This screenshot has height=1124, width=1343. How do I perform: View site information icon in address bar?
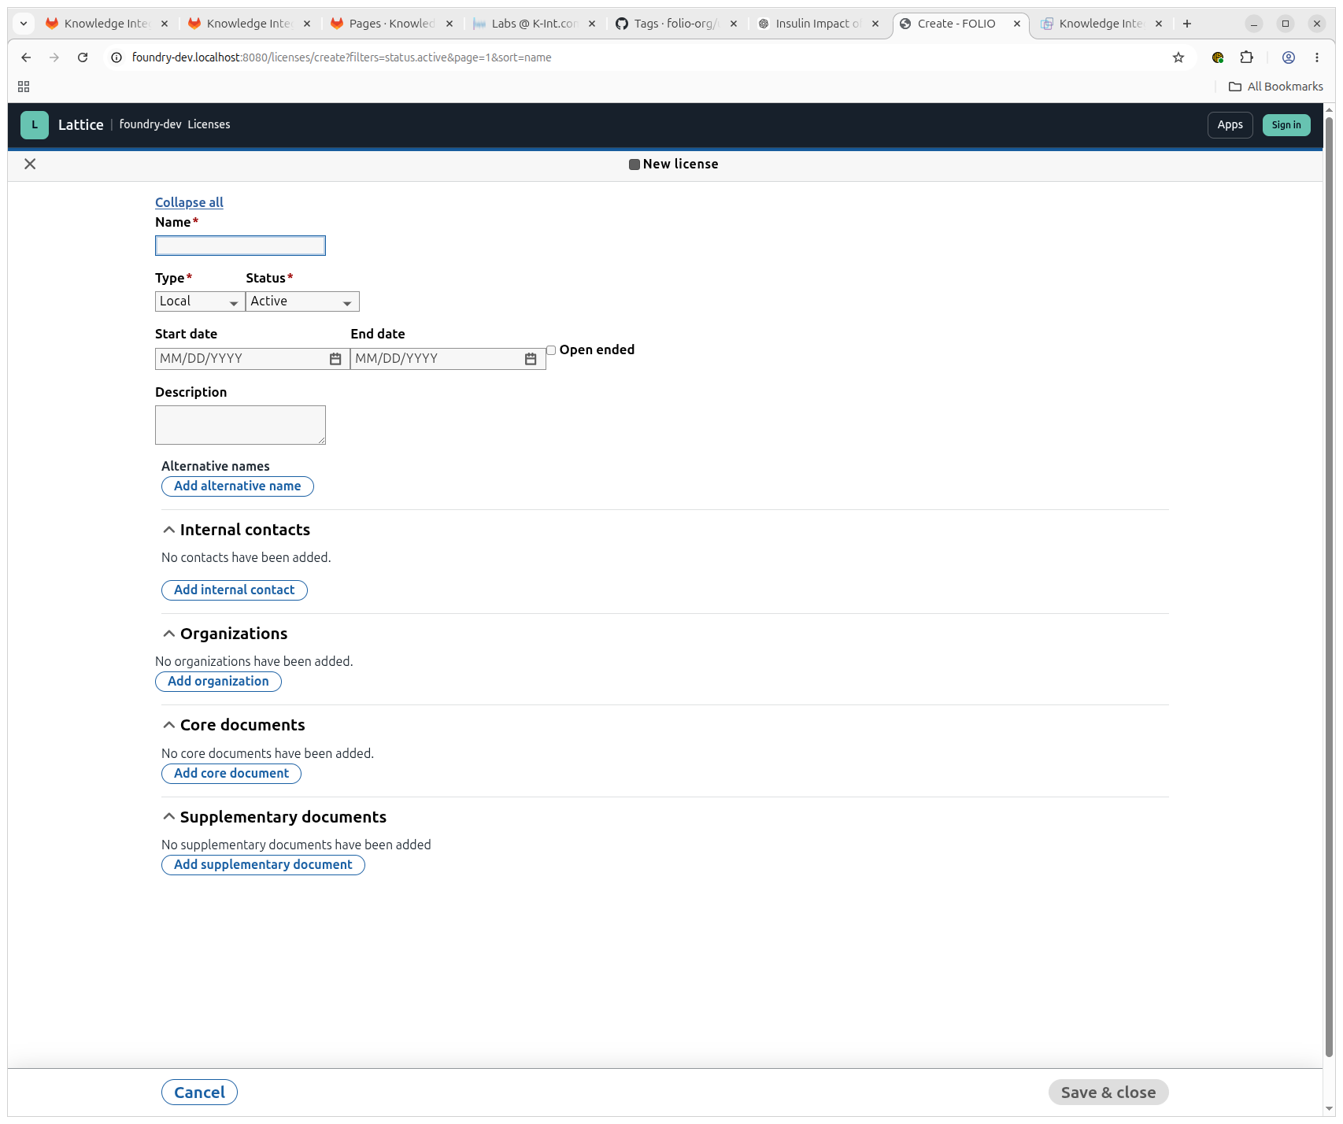117,57
